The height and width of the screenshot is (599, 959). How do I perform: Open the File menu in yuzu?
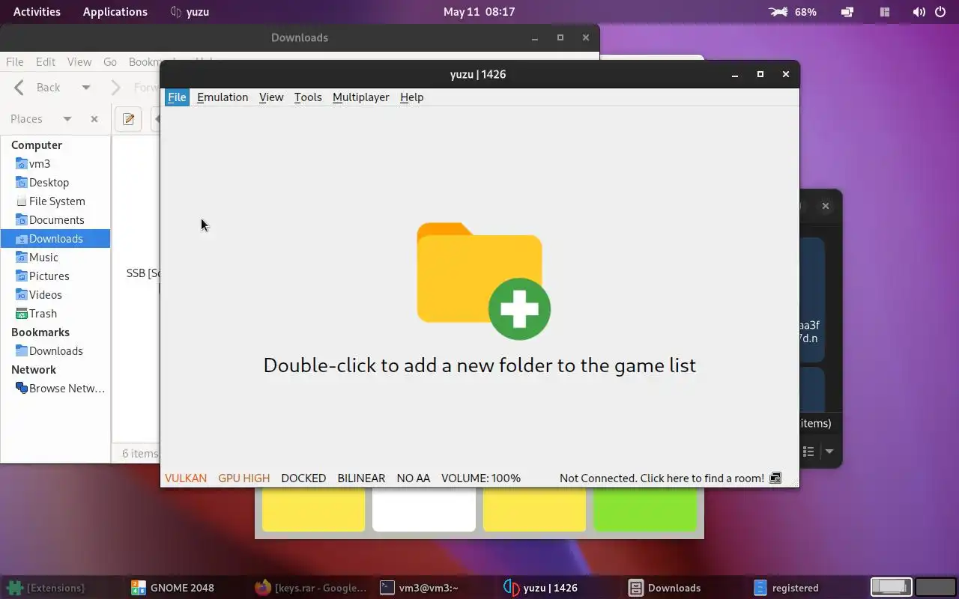(x=177, y=97)
